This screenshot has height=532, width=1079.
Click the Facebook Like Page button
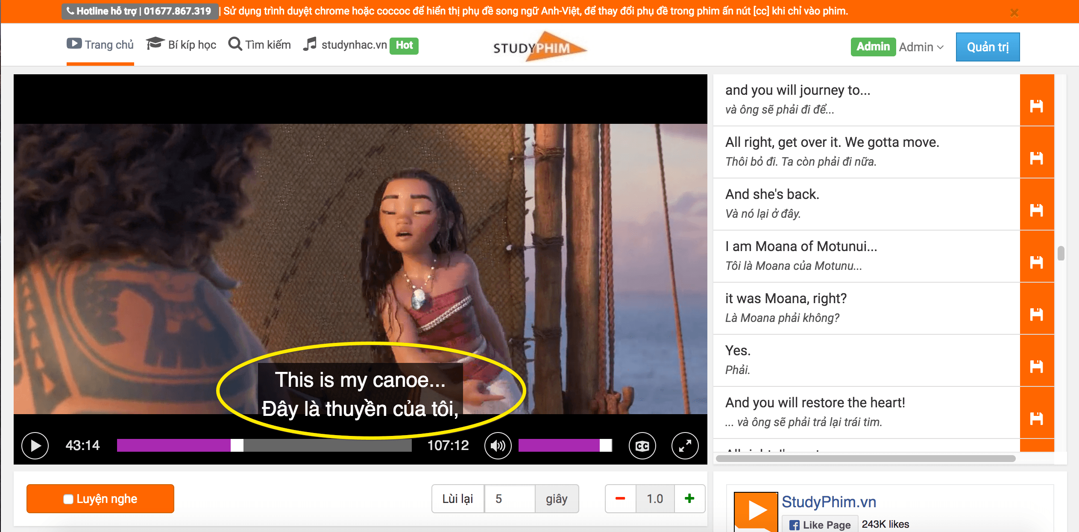(x=820, y=525)
